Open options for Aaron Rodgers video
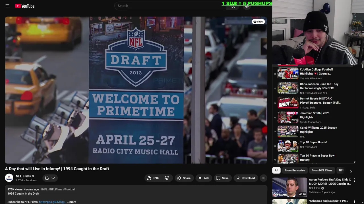The image size is (364, 204). pos(354,180)
